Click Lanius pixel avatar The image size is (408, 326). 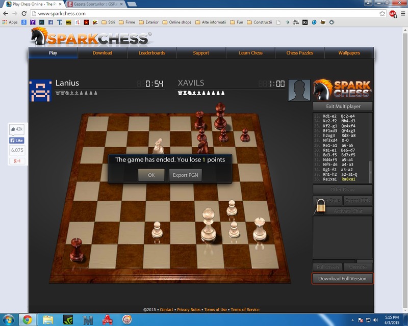click(41, 91)
